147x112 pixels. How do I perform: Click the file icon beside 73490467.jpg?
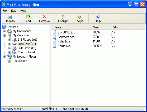(54, 32)
